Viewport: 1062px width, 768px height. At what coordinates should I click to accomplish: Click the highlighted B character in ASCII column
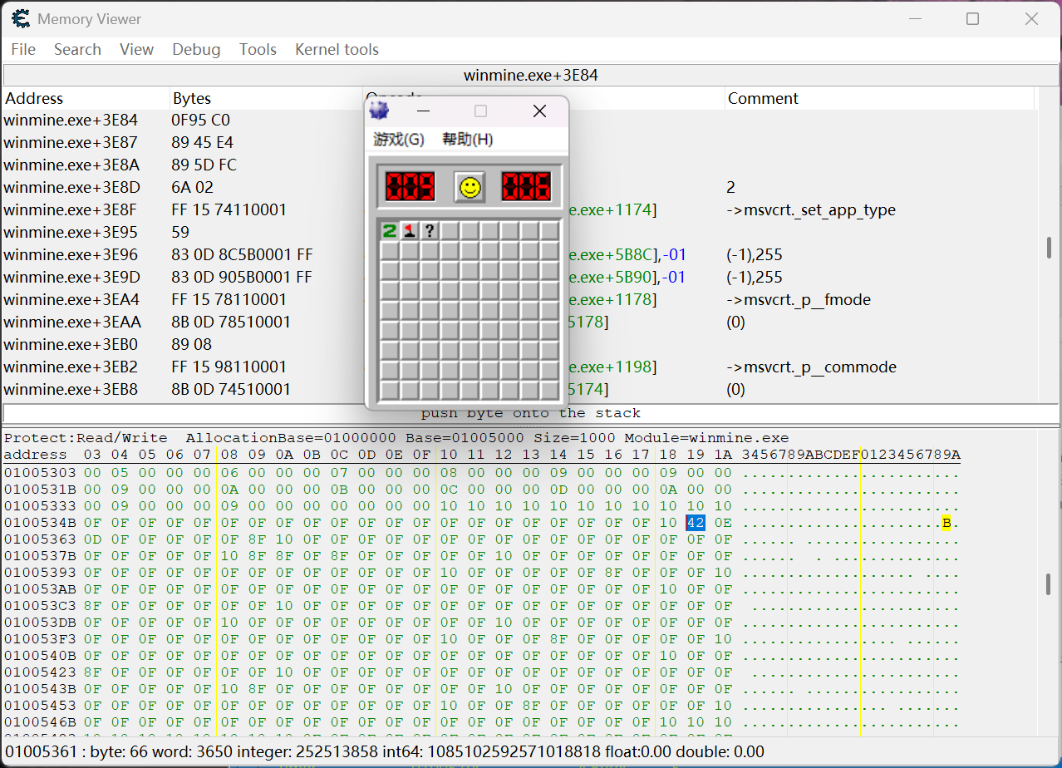[x=946, y=523]
